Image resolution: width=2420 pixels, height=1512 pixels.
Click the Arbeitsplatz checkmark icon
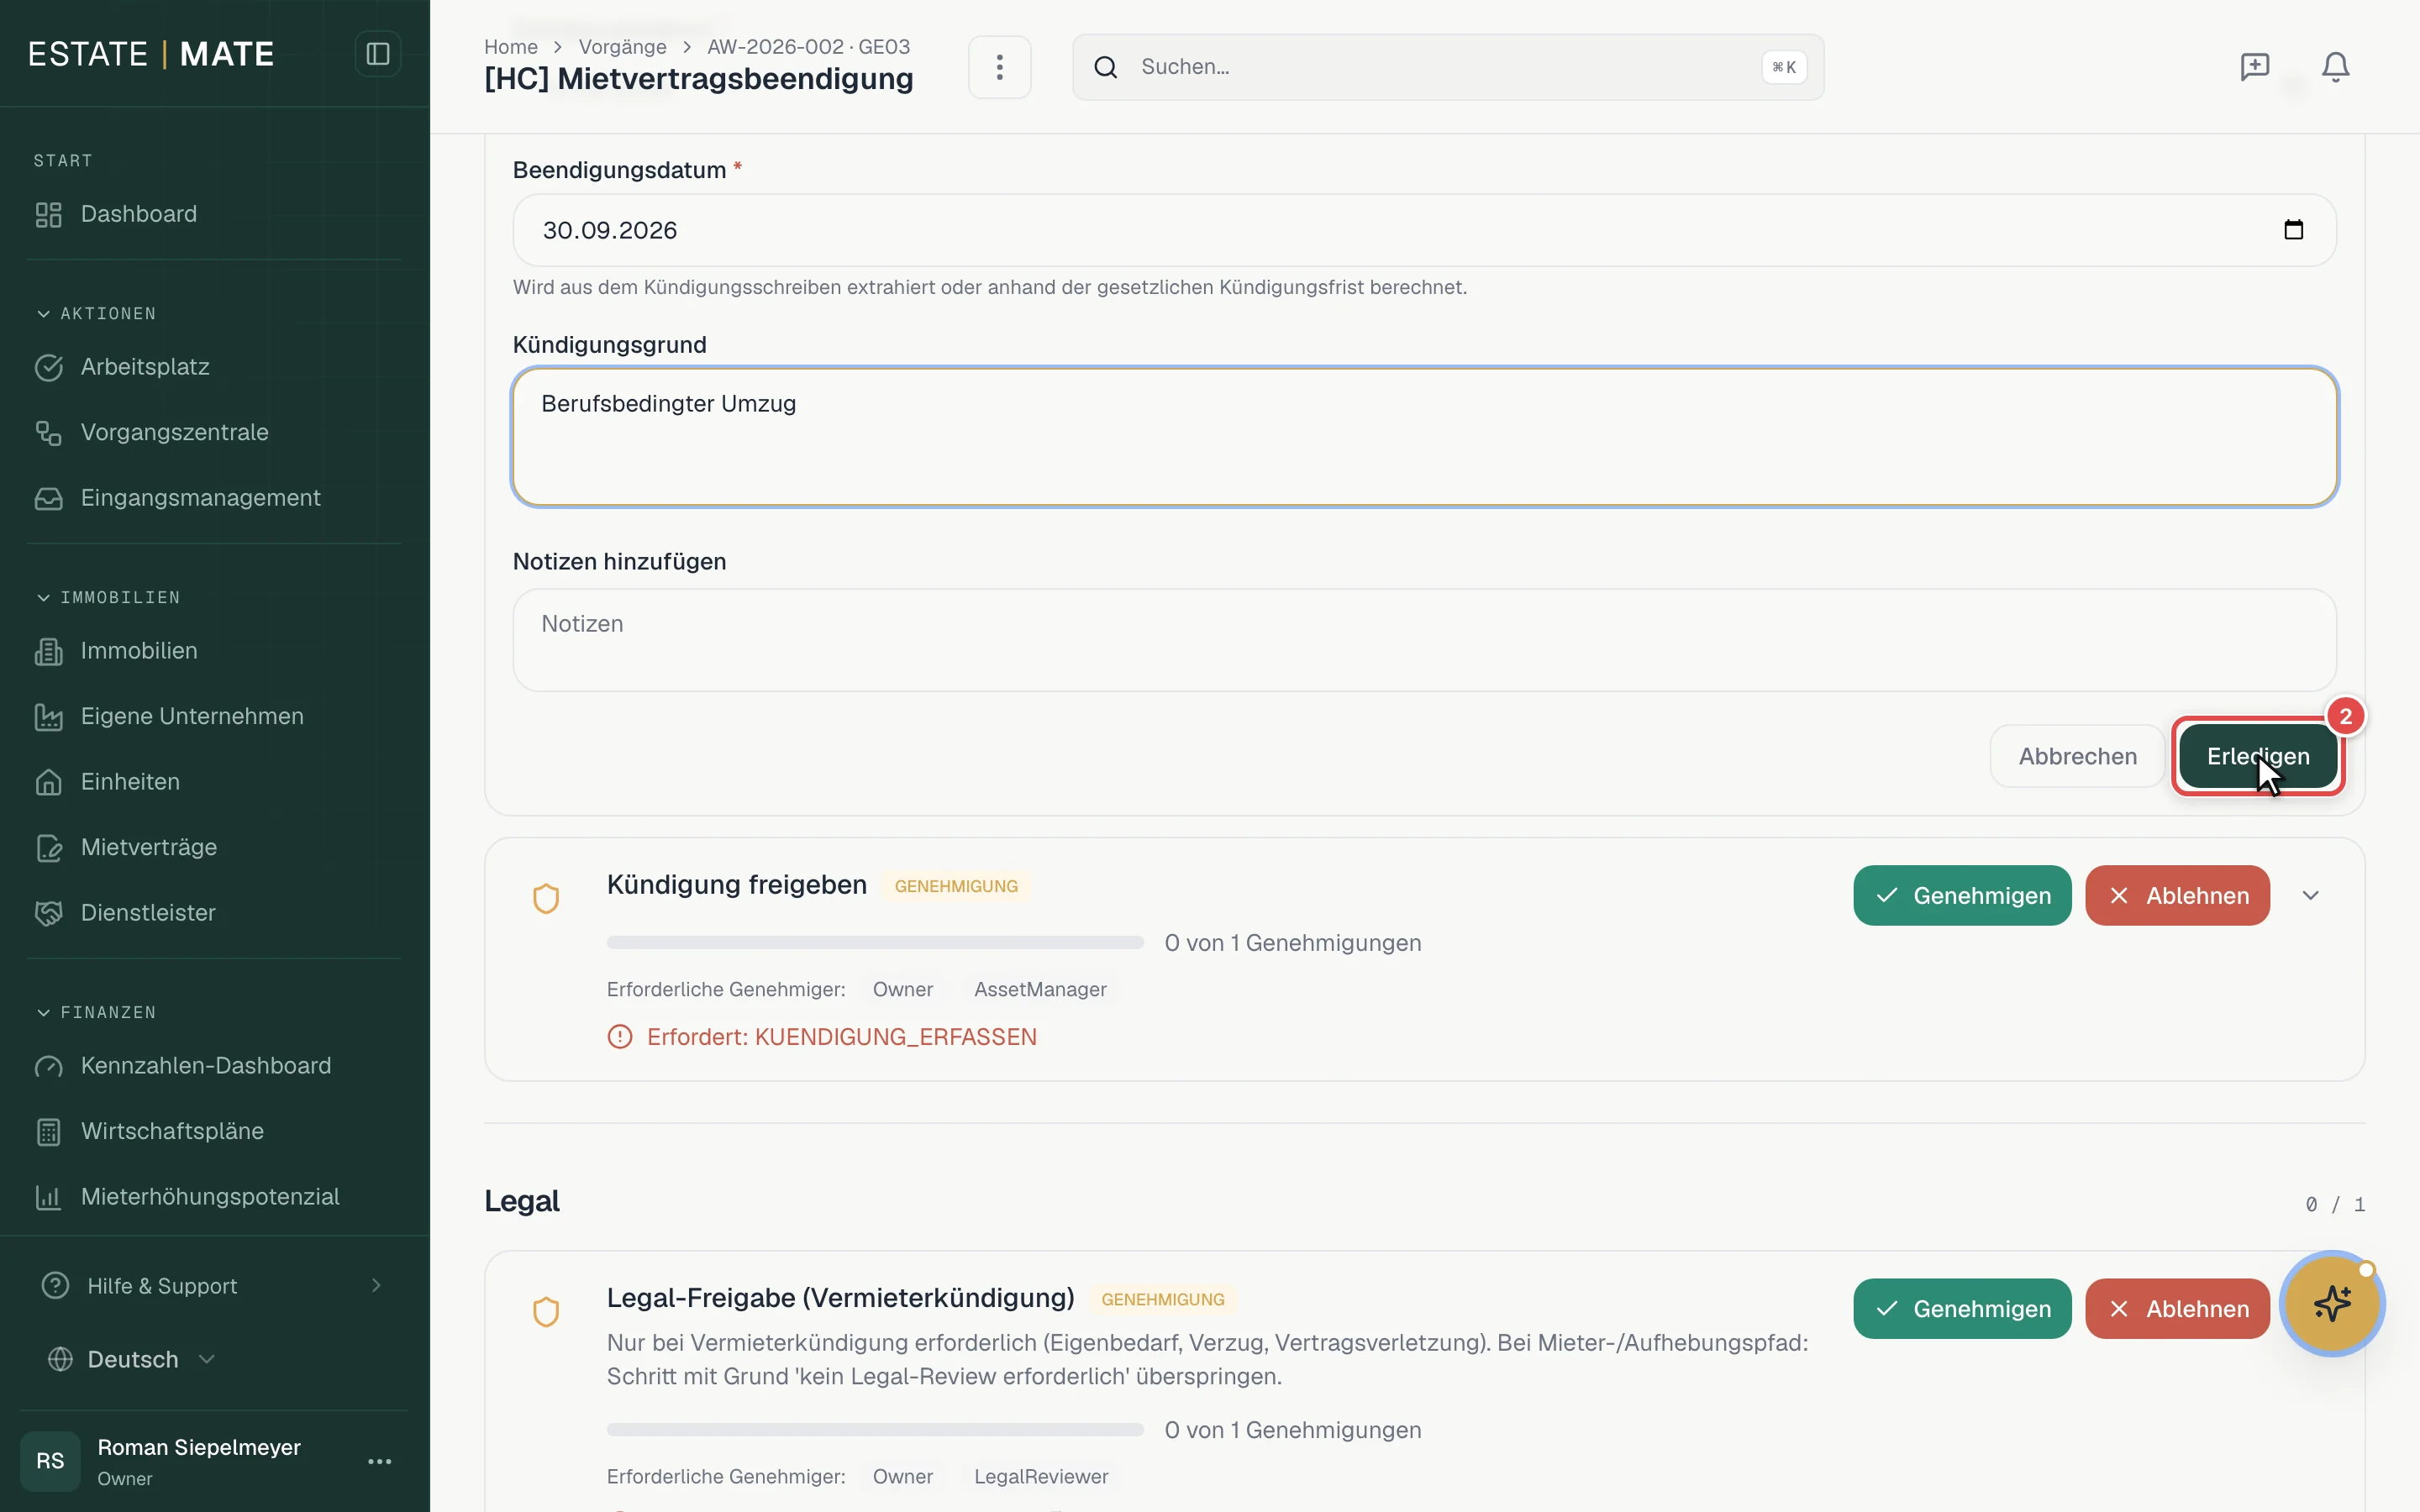click(48, 367)
